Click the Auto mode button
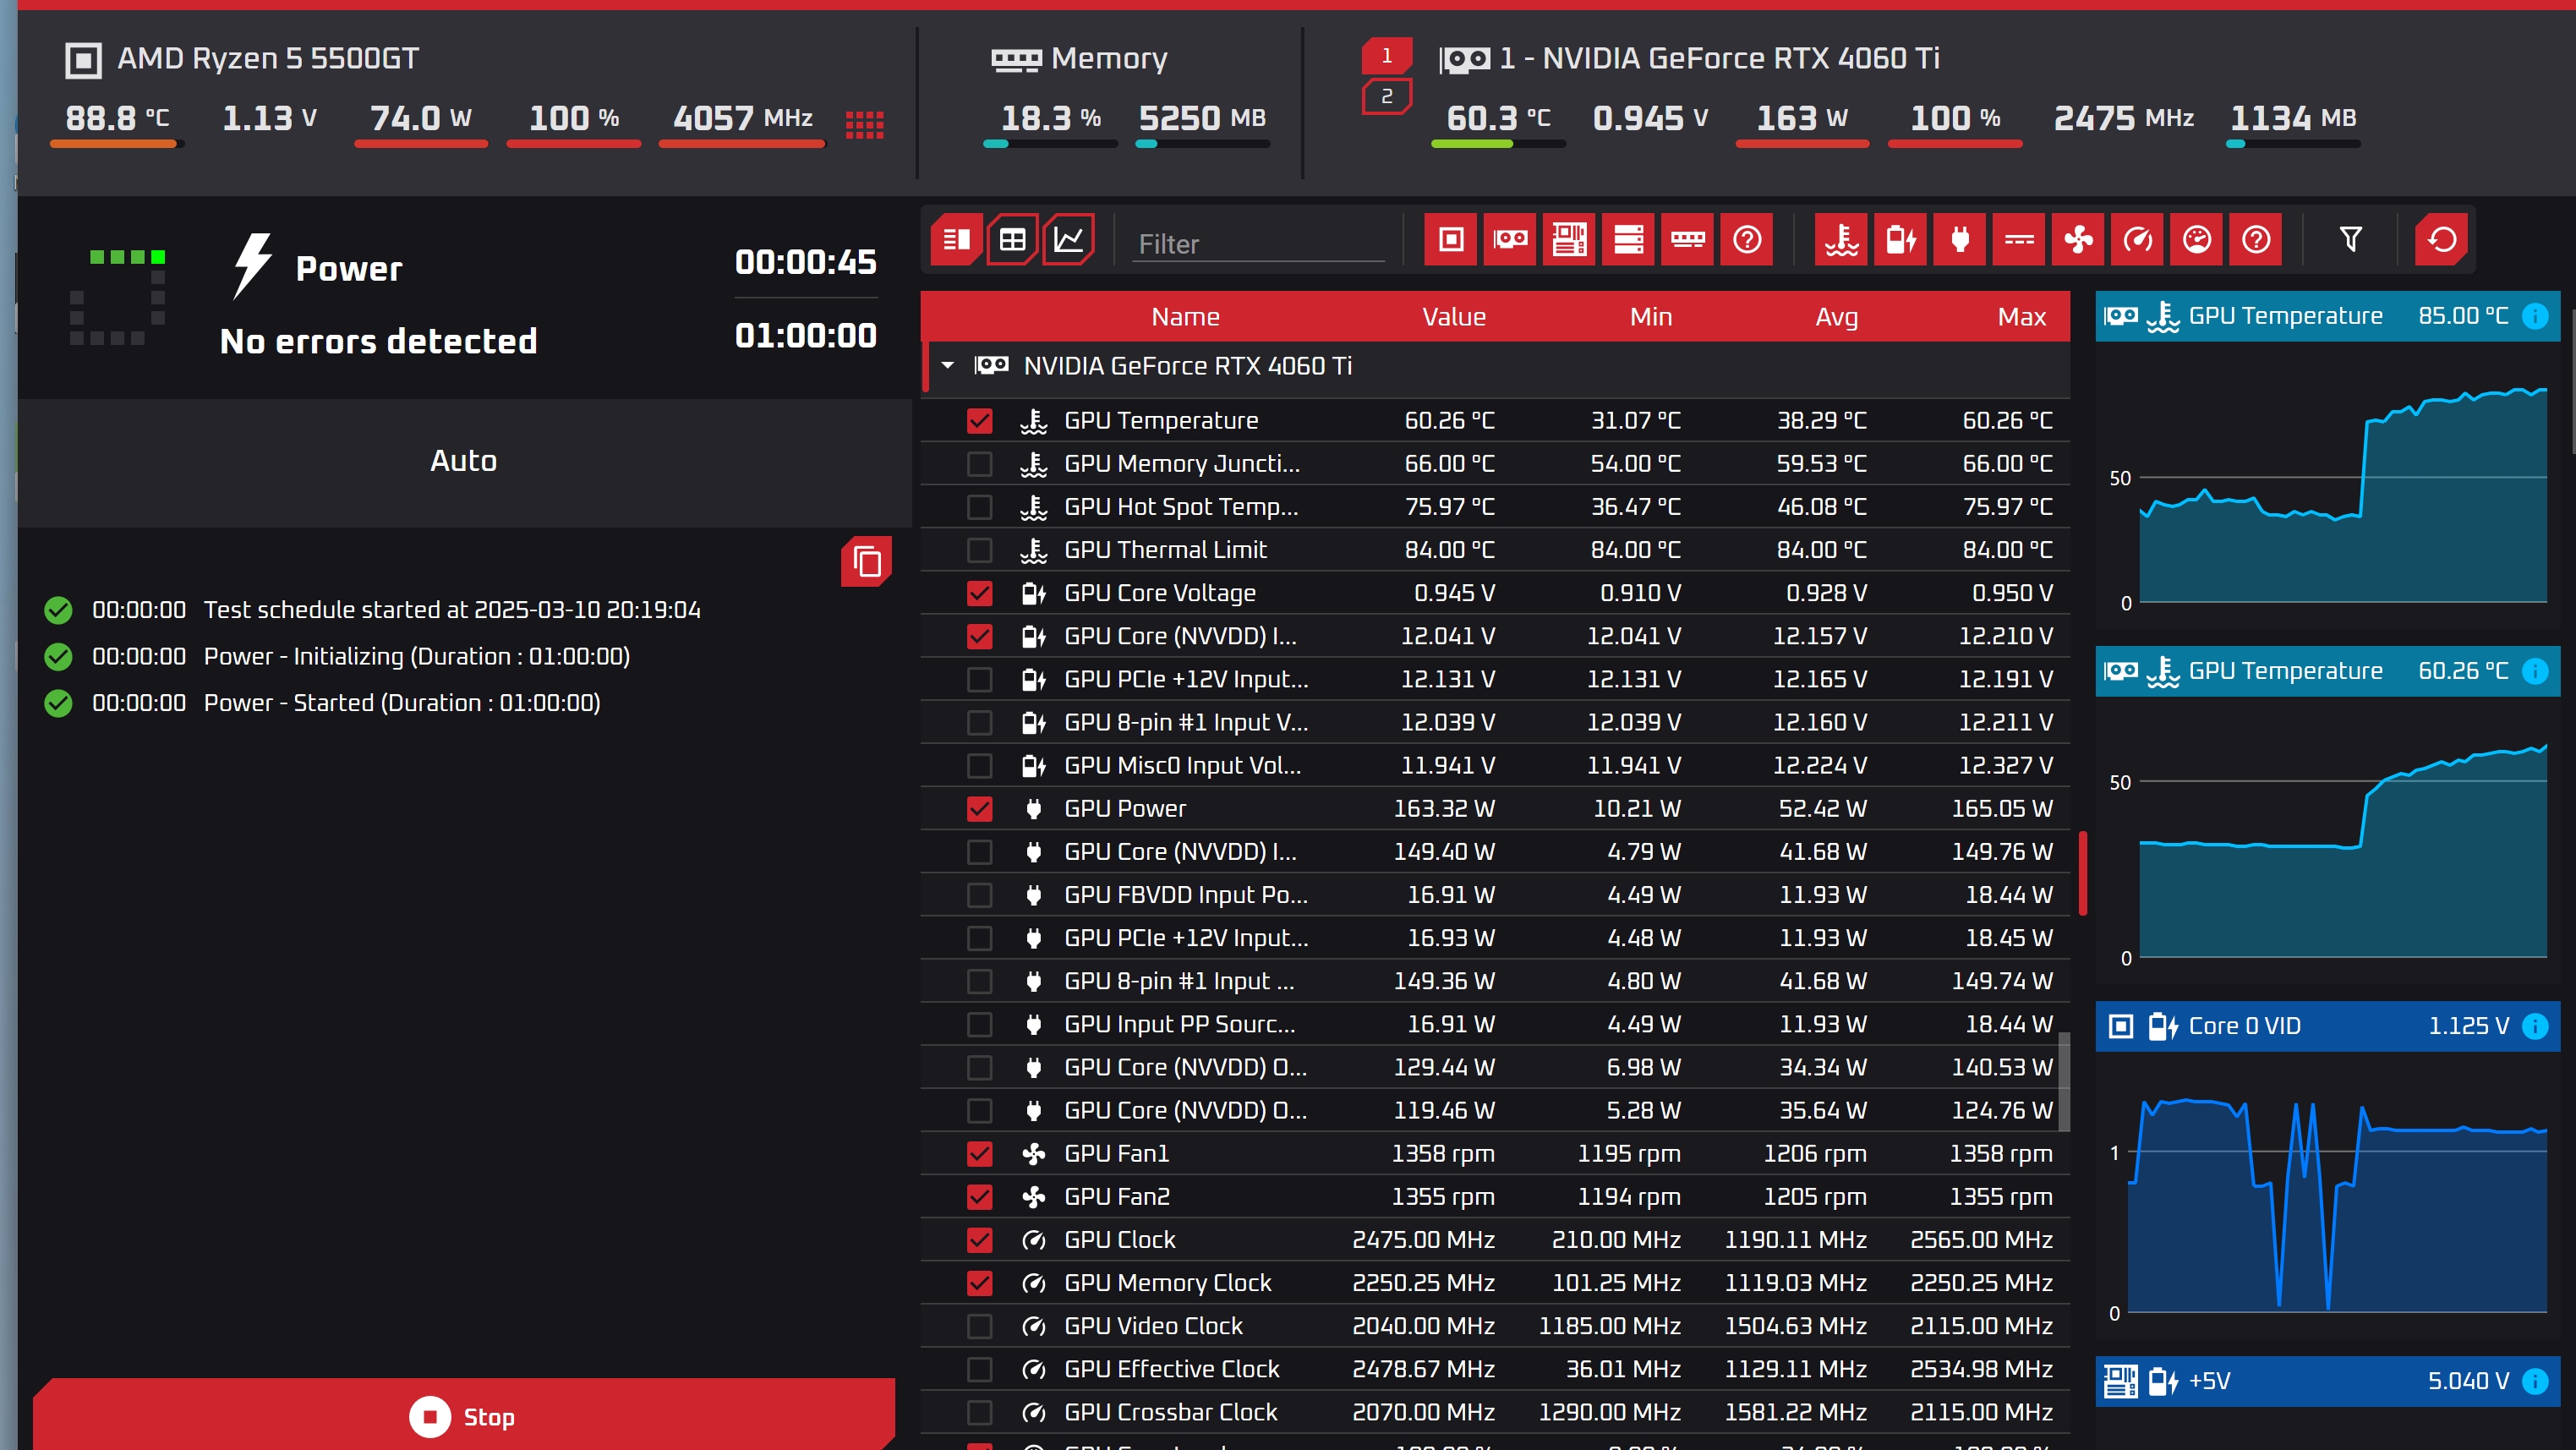 [x=464, y=461]
